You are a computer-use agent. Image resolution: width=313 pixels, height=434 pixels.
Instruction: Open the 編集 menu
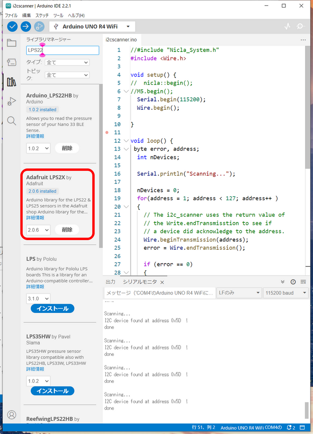pyautogui.click(x=26, y=15)
